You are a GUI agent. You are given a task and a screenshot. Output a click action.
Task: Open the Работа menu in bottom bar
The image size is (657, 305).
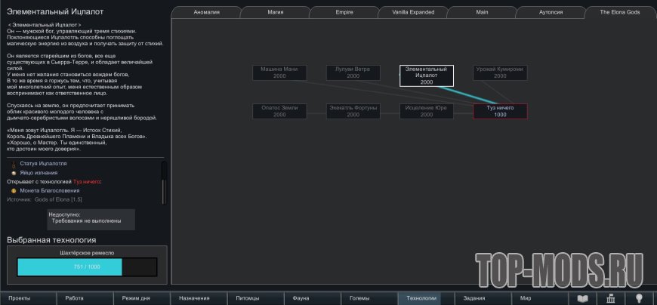coord(75,298)
